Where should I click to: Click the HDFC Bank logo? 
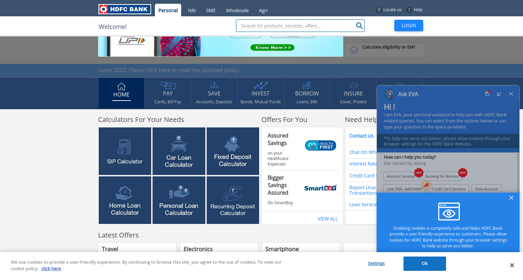[x=125, y=9]
